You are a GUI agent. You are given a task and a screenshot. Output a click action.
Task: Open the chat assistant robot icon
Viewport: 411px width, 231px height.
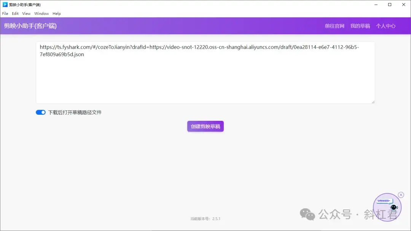387,207
